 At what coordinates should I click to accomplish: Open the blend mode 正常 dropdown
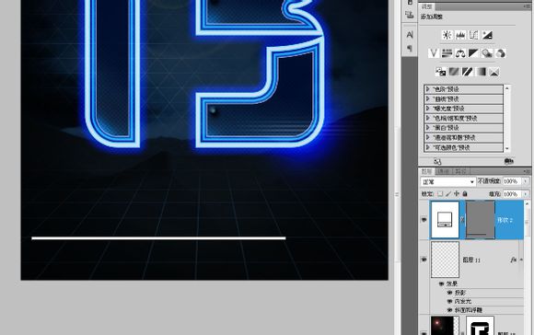[447, 182]
